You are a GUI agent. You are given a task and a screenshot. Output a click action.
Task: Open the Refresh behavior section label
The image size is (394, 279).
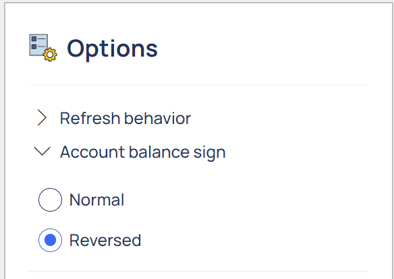tap(125, 118)
